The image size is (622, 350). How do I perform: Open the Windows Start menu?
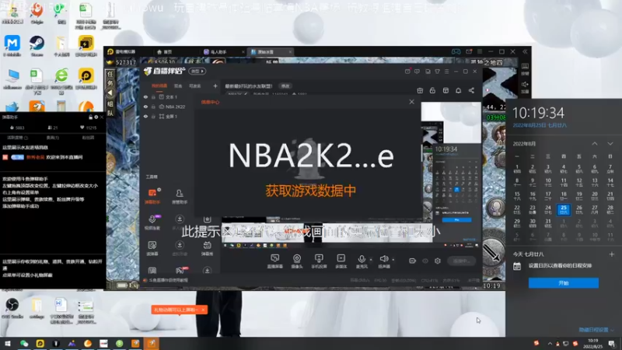8,344
